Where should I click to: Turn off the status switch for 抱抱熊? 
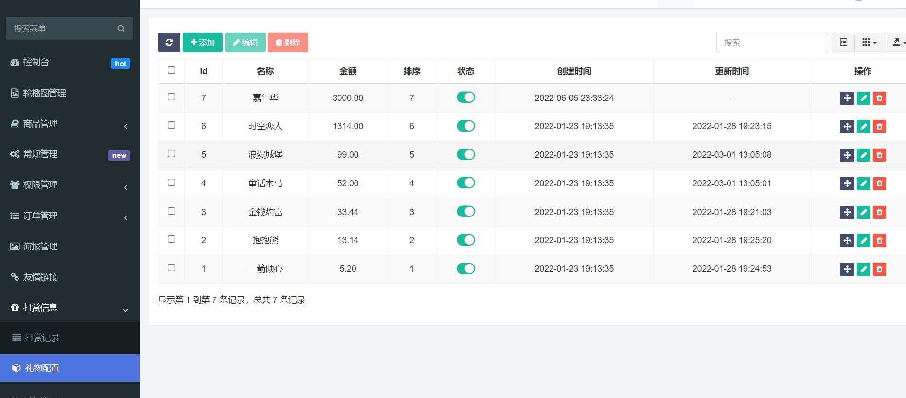coord(465,240)
